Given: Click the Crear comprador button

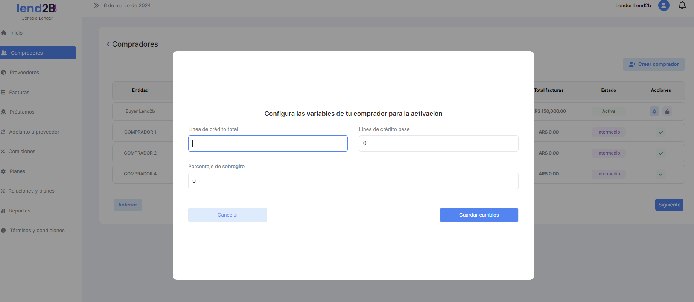Looking at the screenshot, I should click(654, 64).
